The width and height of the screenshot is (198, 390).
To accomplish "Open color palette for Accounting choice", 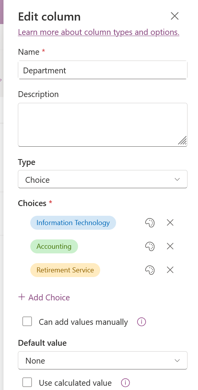I will [x=150, y=246].
